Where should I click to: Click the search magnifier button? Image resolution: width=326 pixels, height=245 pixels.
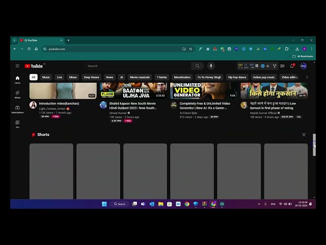coord(197,66)
